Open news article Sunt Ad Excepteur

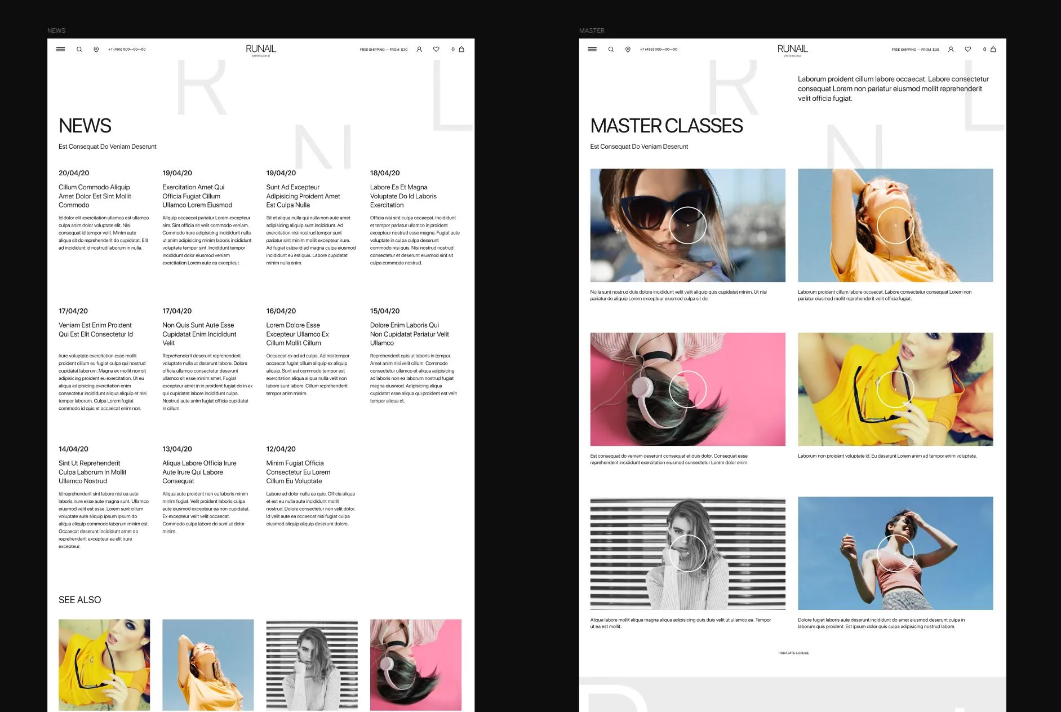click(x=303, y=196)
